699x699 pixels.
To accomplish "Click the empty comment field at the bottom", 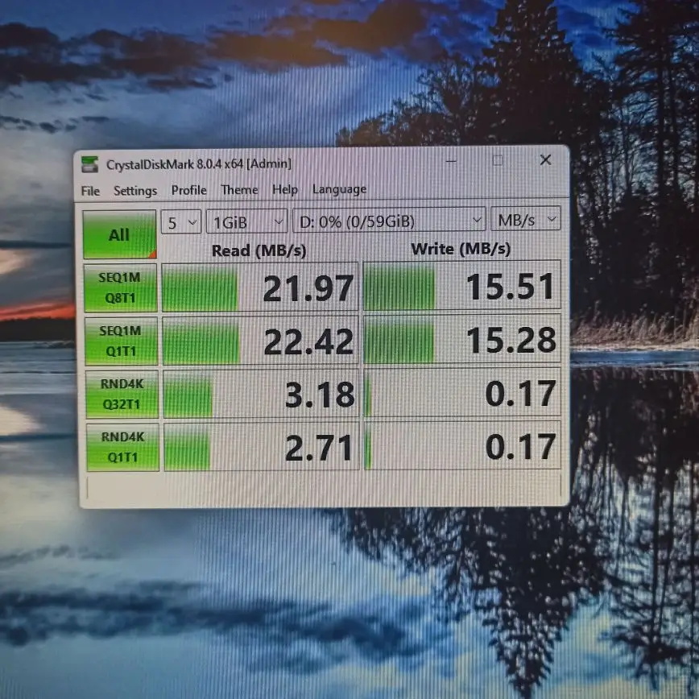I will [x=324, y=486].
